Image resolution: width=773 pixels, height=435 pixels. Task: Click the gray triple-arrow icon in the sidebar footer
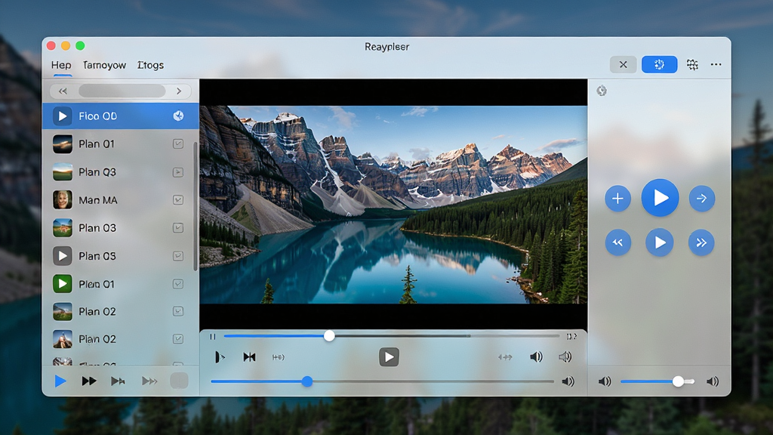pos(149,381)
